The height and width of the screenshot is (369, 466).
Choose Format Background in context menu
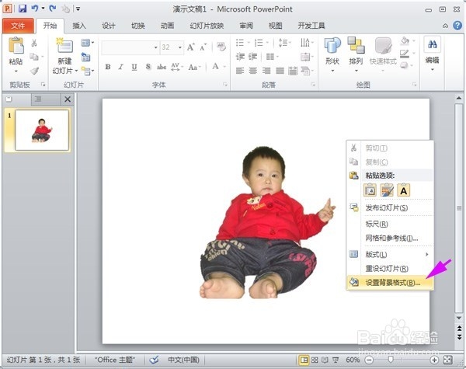click(390, 283)
